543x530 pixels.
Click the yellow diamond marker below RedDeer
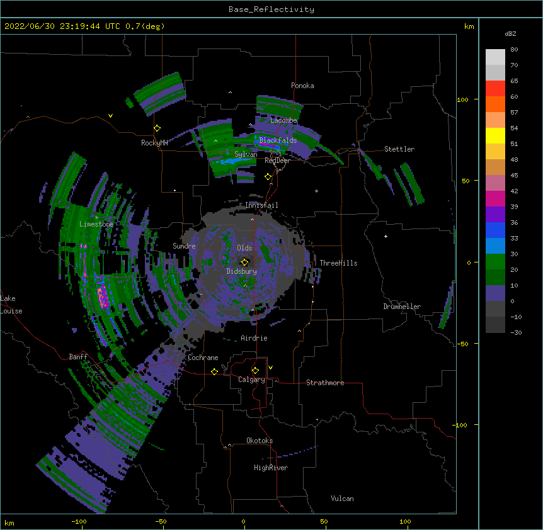(268, 177)
